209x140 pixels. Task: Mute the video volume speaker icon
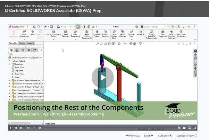[x=21, y=128]
